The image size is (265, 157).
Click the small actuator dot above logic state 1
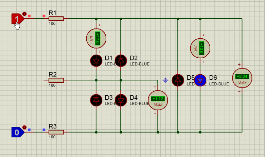24,14
